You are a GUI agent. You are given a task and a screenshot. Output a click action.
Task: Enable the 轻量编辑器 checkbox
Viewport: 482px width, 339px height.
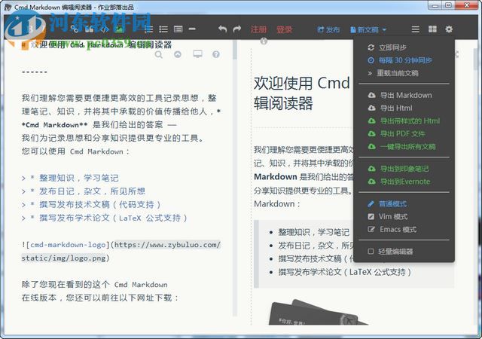tap(371, 252)
